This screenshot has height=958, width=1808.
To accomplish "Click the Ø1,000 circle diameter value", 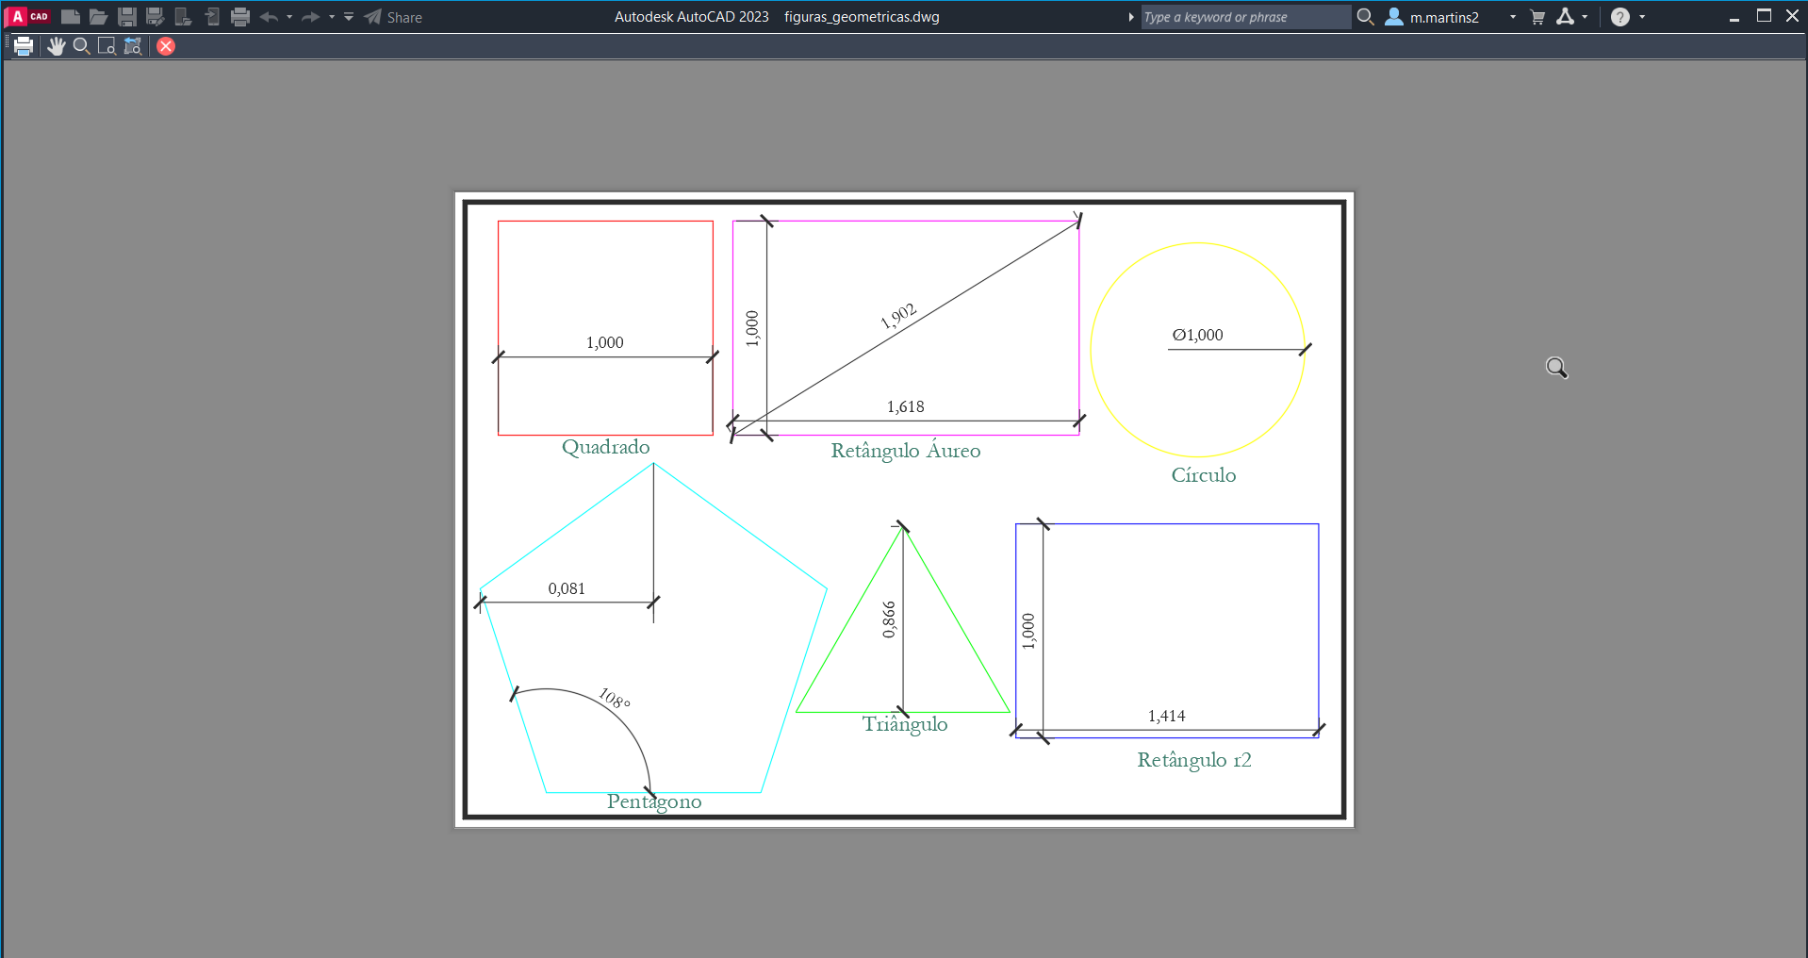I will [x=1198, y=335].
